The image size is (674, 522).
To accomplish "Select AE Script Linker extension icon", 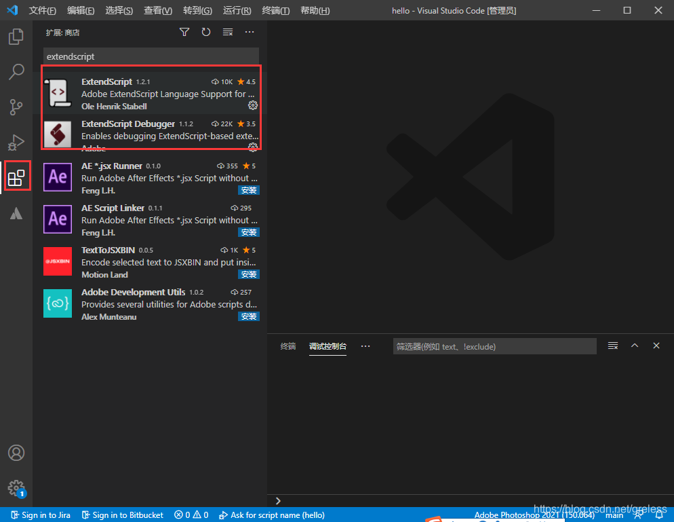I will (x=58, y=219).
